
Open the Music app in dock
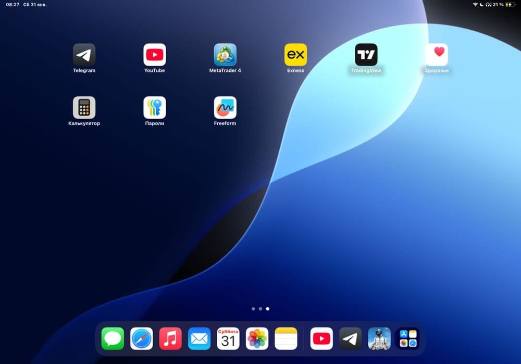[x=170, y=338]
